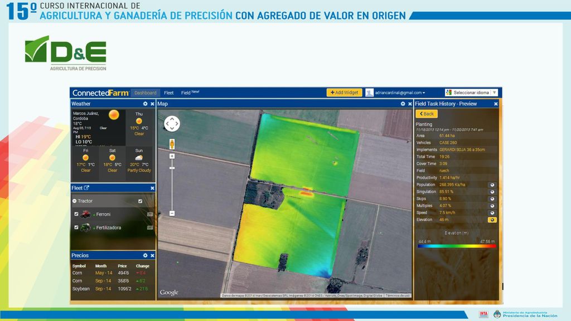
Task: Open Fleet widget in external view
Action: pyautogui.click(x=86, y=188)
